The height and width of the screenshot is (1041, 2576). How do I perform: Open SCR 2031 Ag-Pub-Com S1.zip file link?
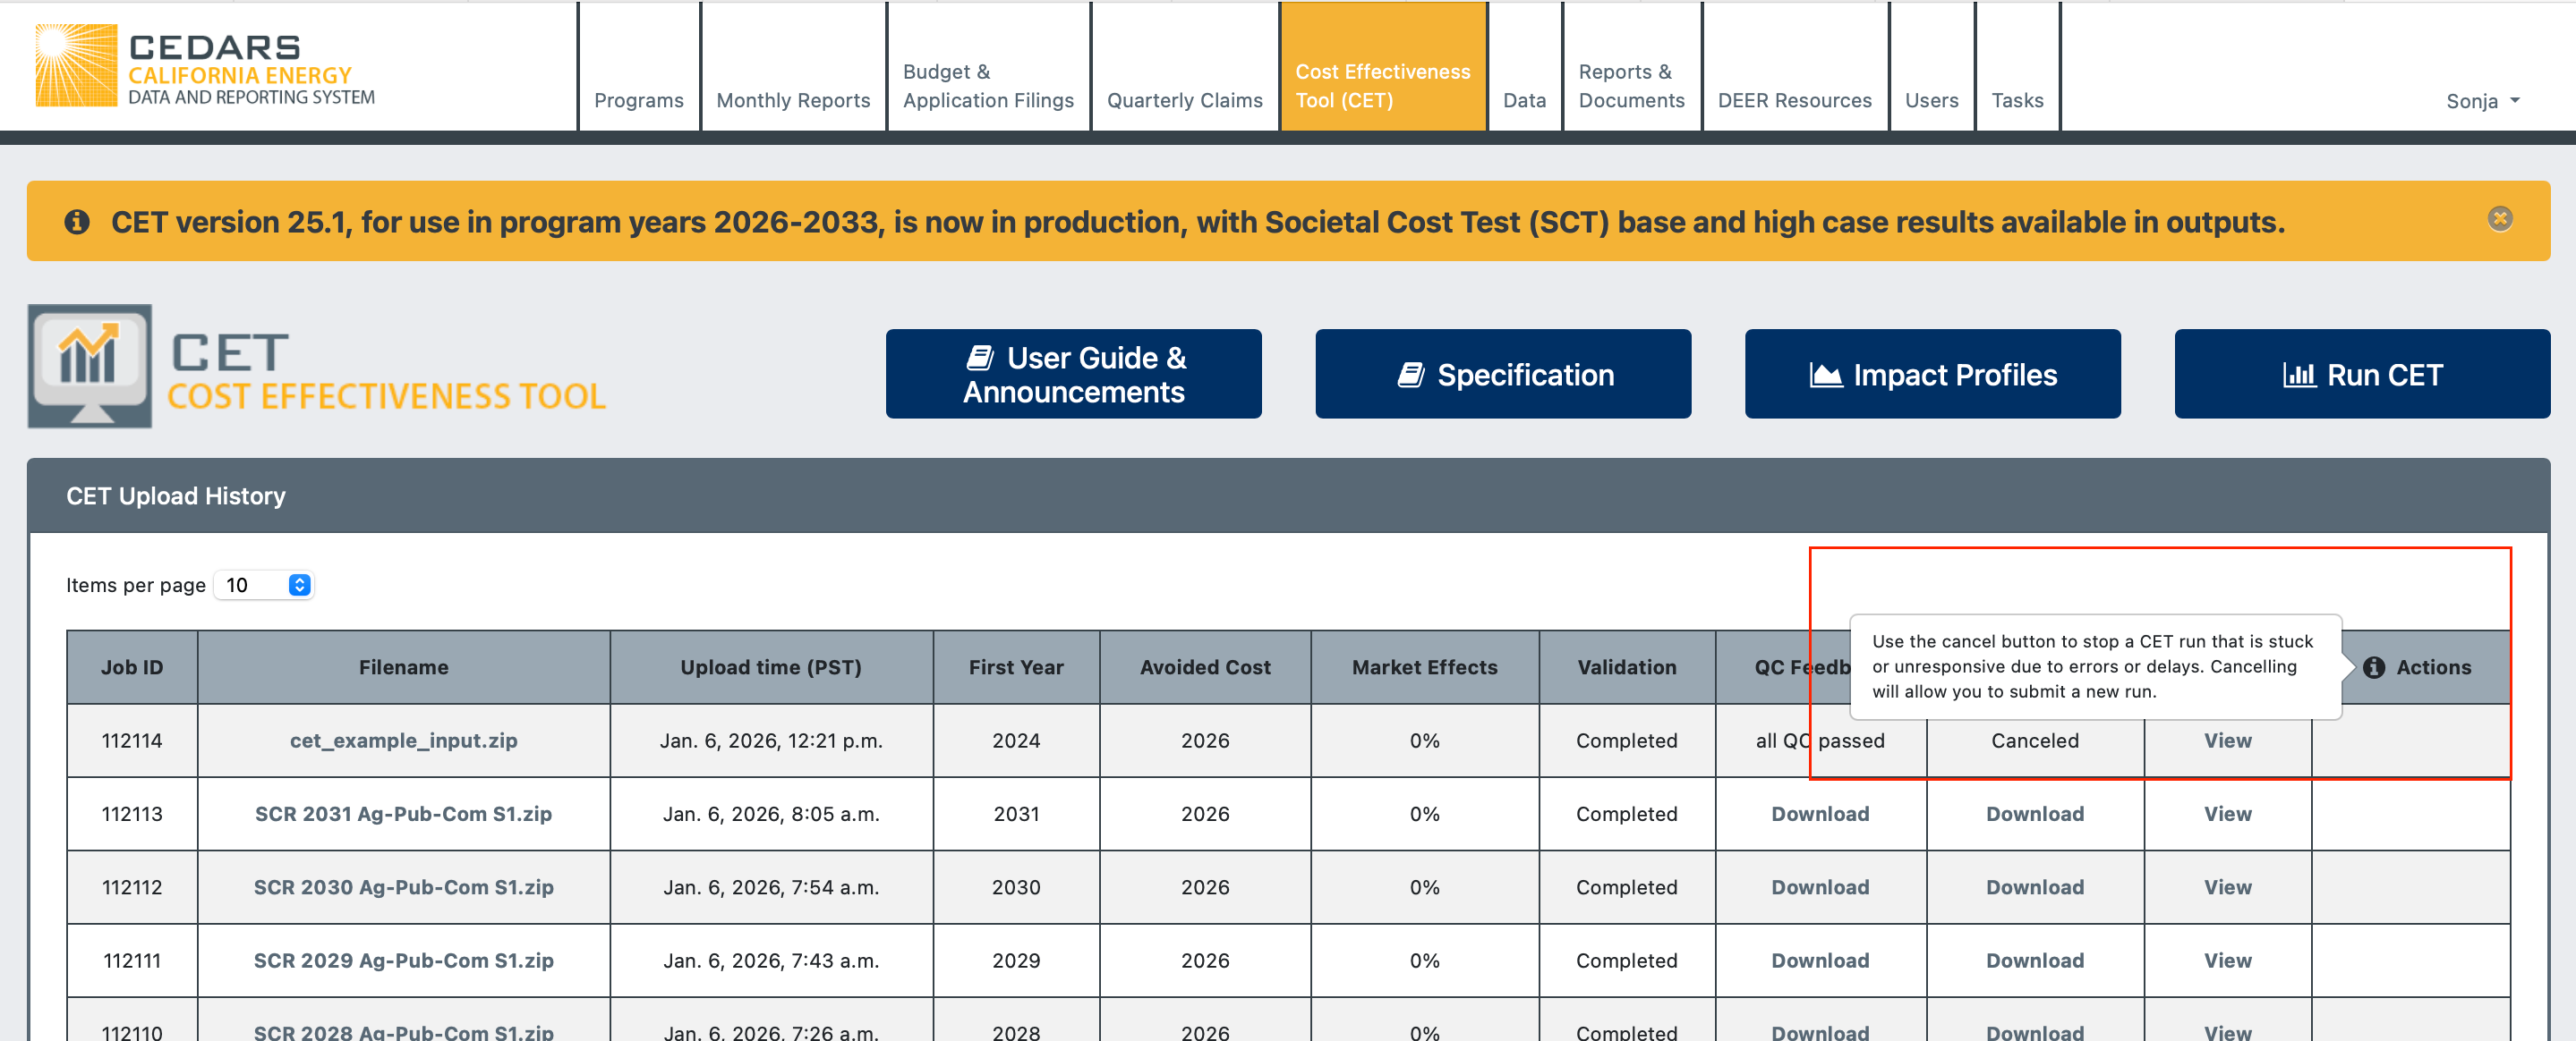[403, 814]
